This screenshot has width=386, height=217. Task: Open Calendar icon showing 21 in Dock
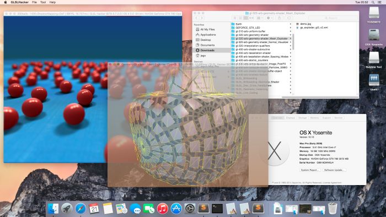pyautogui.click(x=94, y=209)
